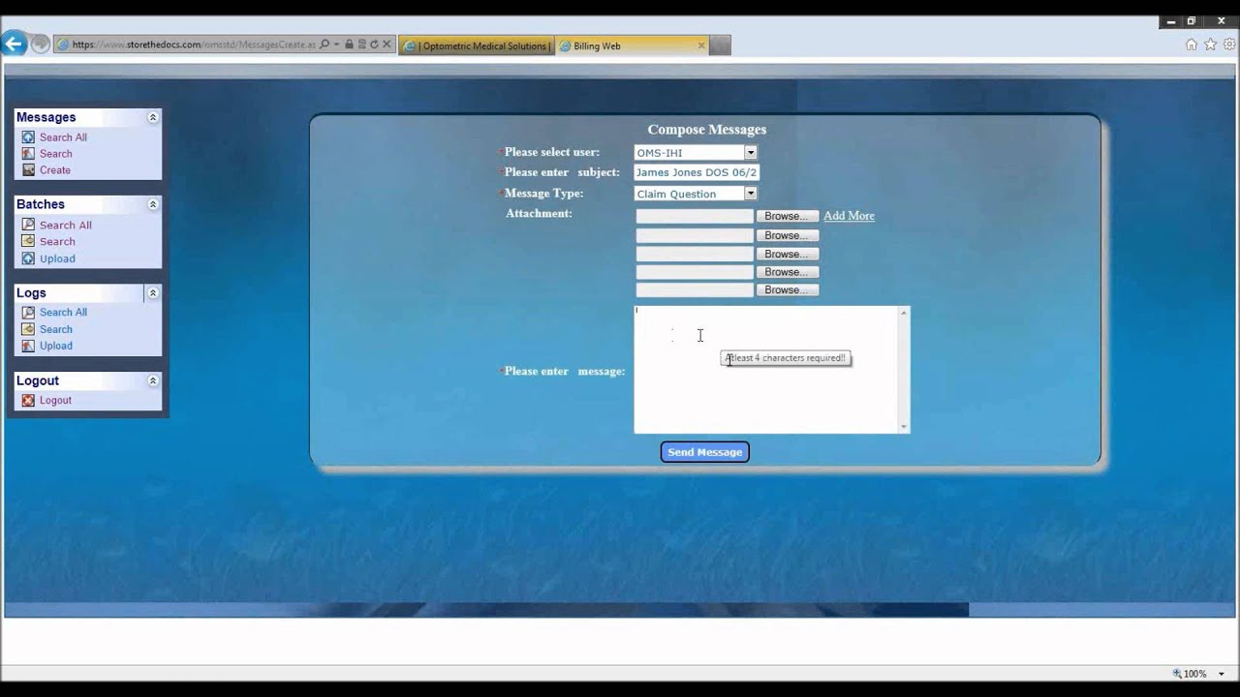Collapse the Logout panel
Viewport: 1240px width, 697px height.
pyautogui.click(x=152, y=380)
